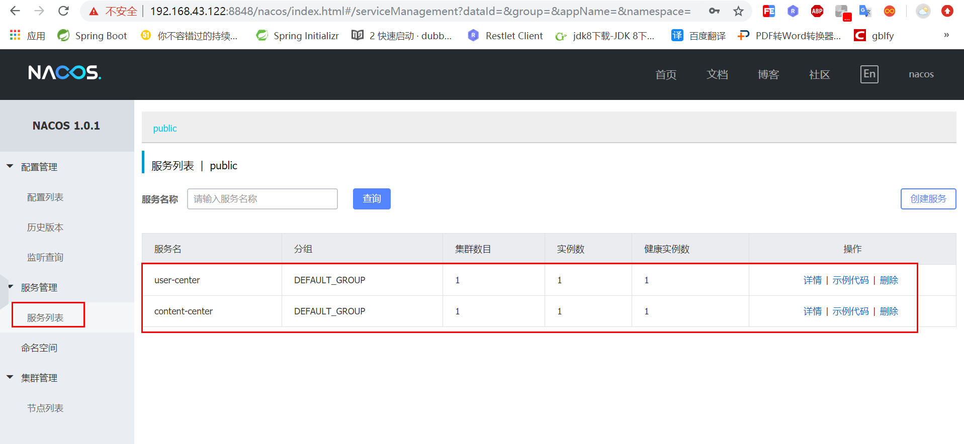Open the FE helper extension icon
The height and width of the screenshot is (444, 964).
[x=769, y=11]
